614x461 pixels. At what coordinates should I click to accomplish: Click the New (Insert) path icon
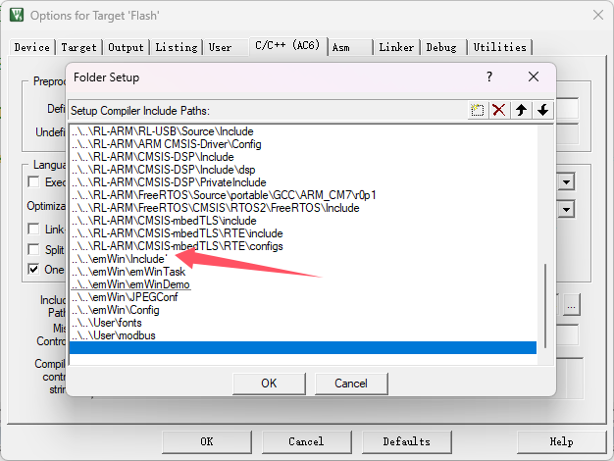click(x=478, y=110)
